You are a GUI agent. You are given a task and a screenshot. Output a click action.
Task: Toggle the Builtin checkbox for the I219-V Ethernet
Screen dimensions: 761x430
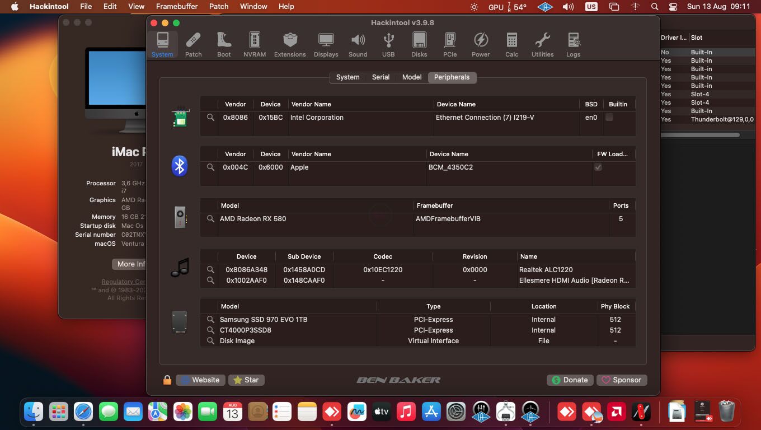[609, 117]
